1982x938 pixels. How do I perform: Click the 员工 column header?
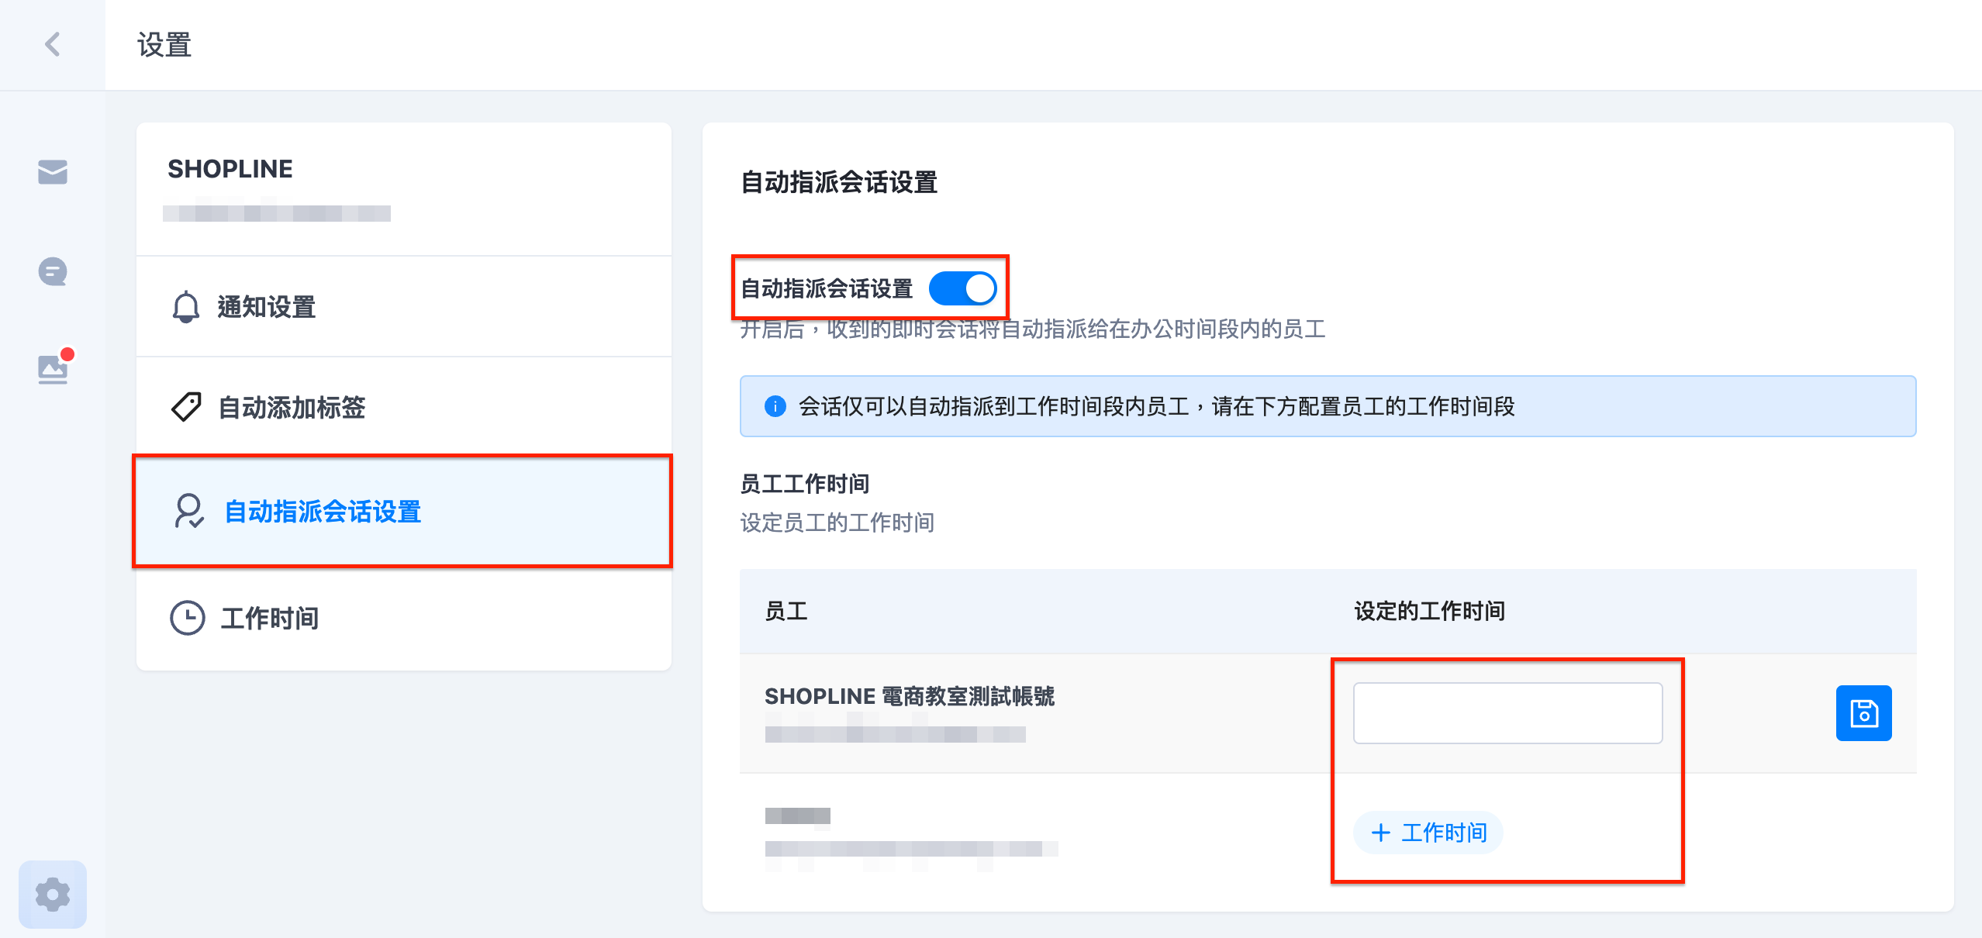(x=786, y=611)
